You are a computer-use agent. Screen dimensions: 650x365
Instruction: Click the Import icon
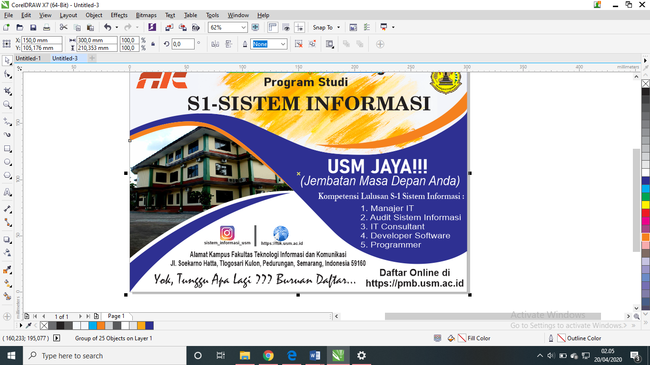point(169,28)
